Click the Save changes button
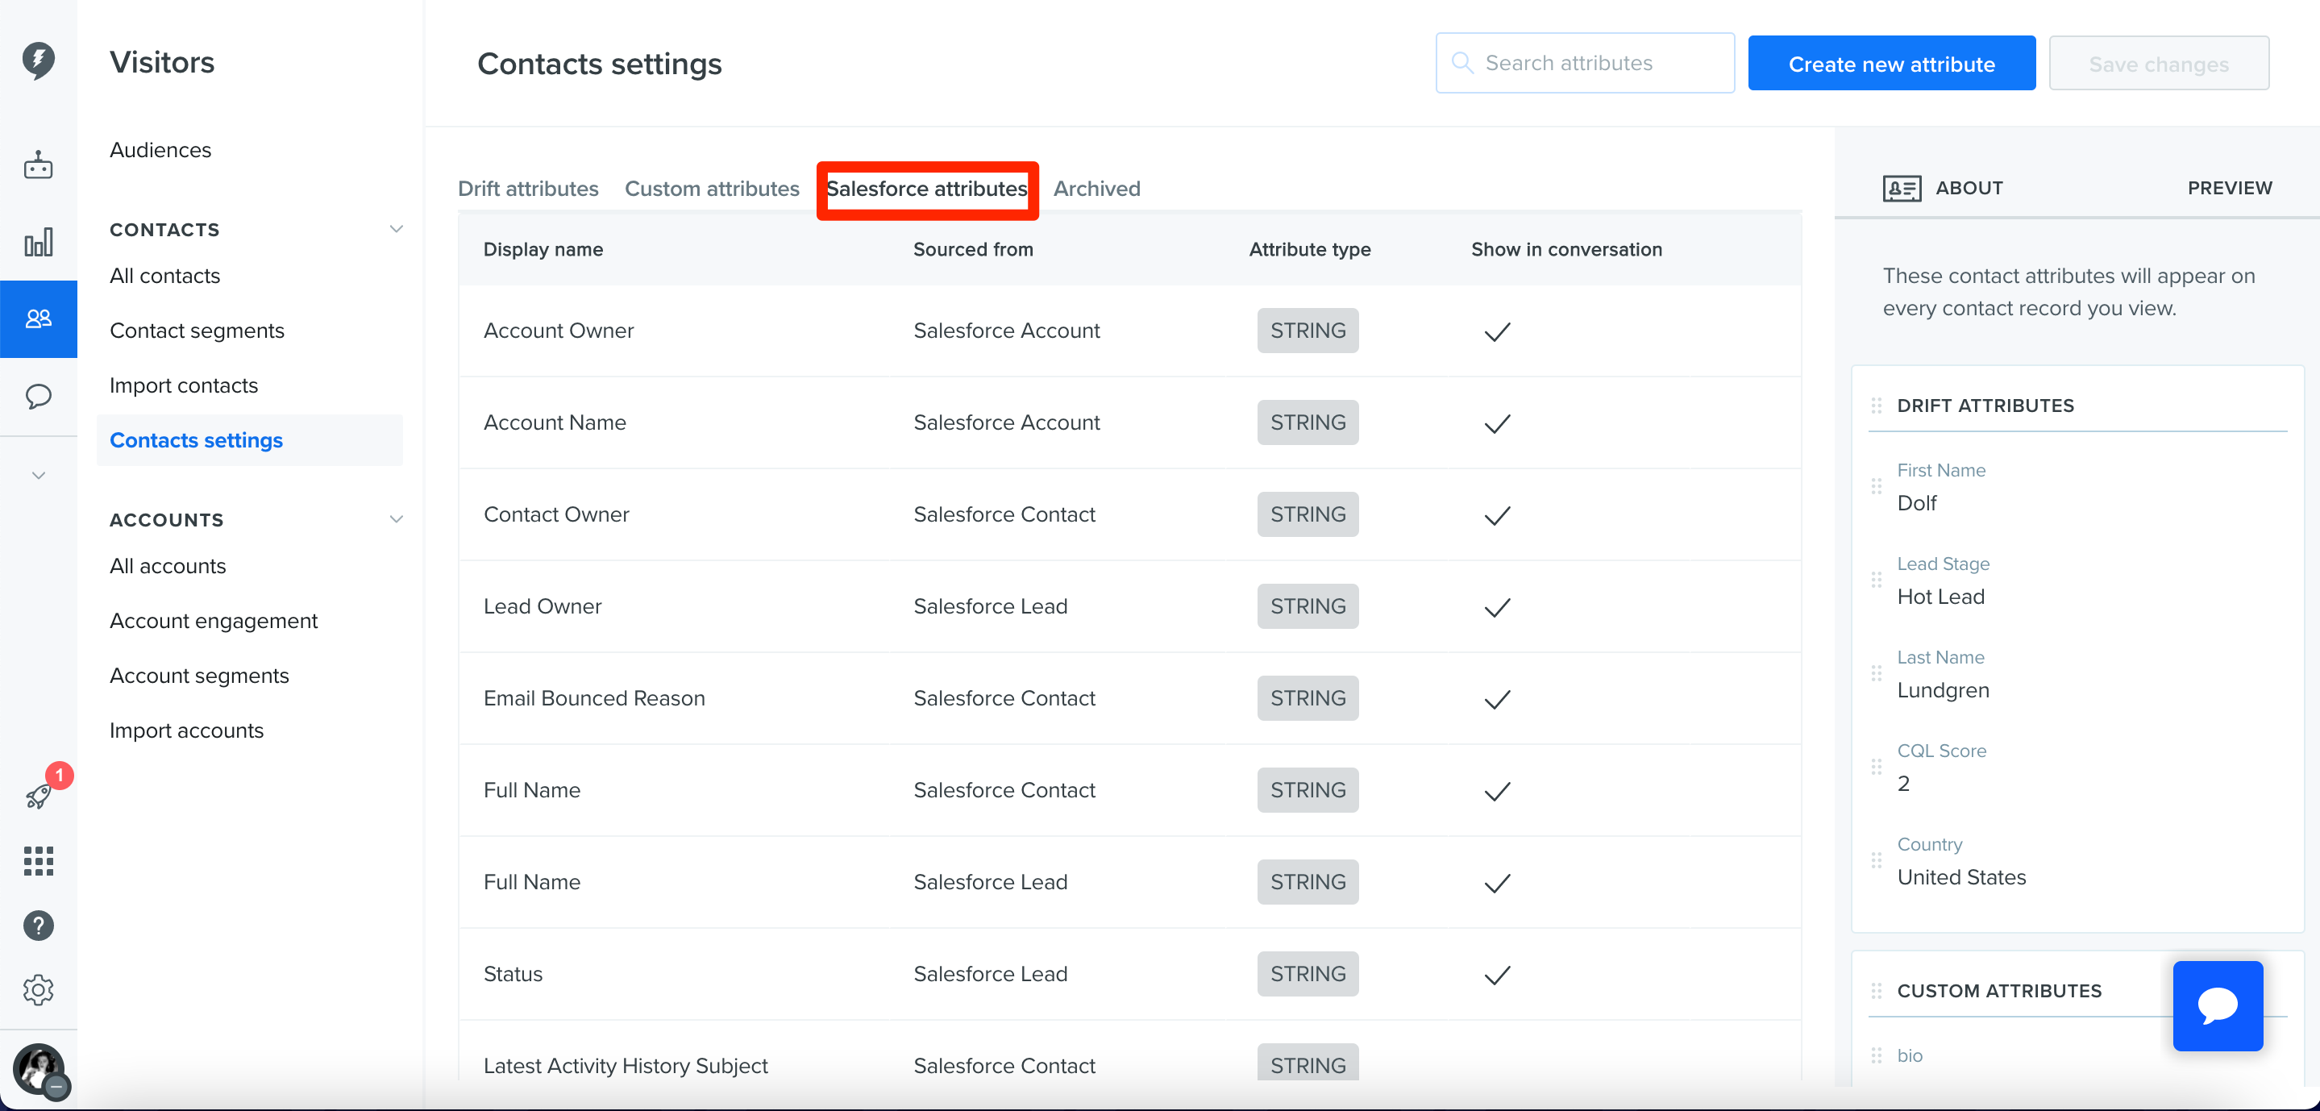Viewport: 2320px width, 1111px height. coord(2158,63)
